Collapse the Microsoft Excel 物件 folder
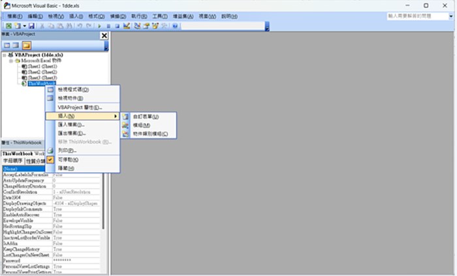 10,61
